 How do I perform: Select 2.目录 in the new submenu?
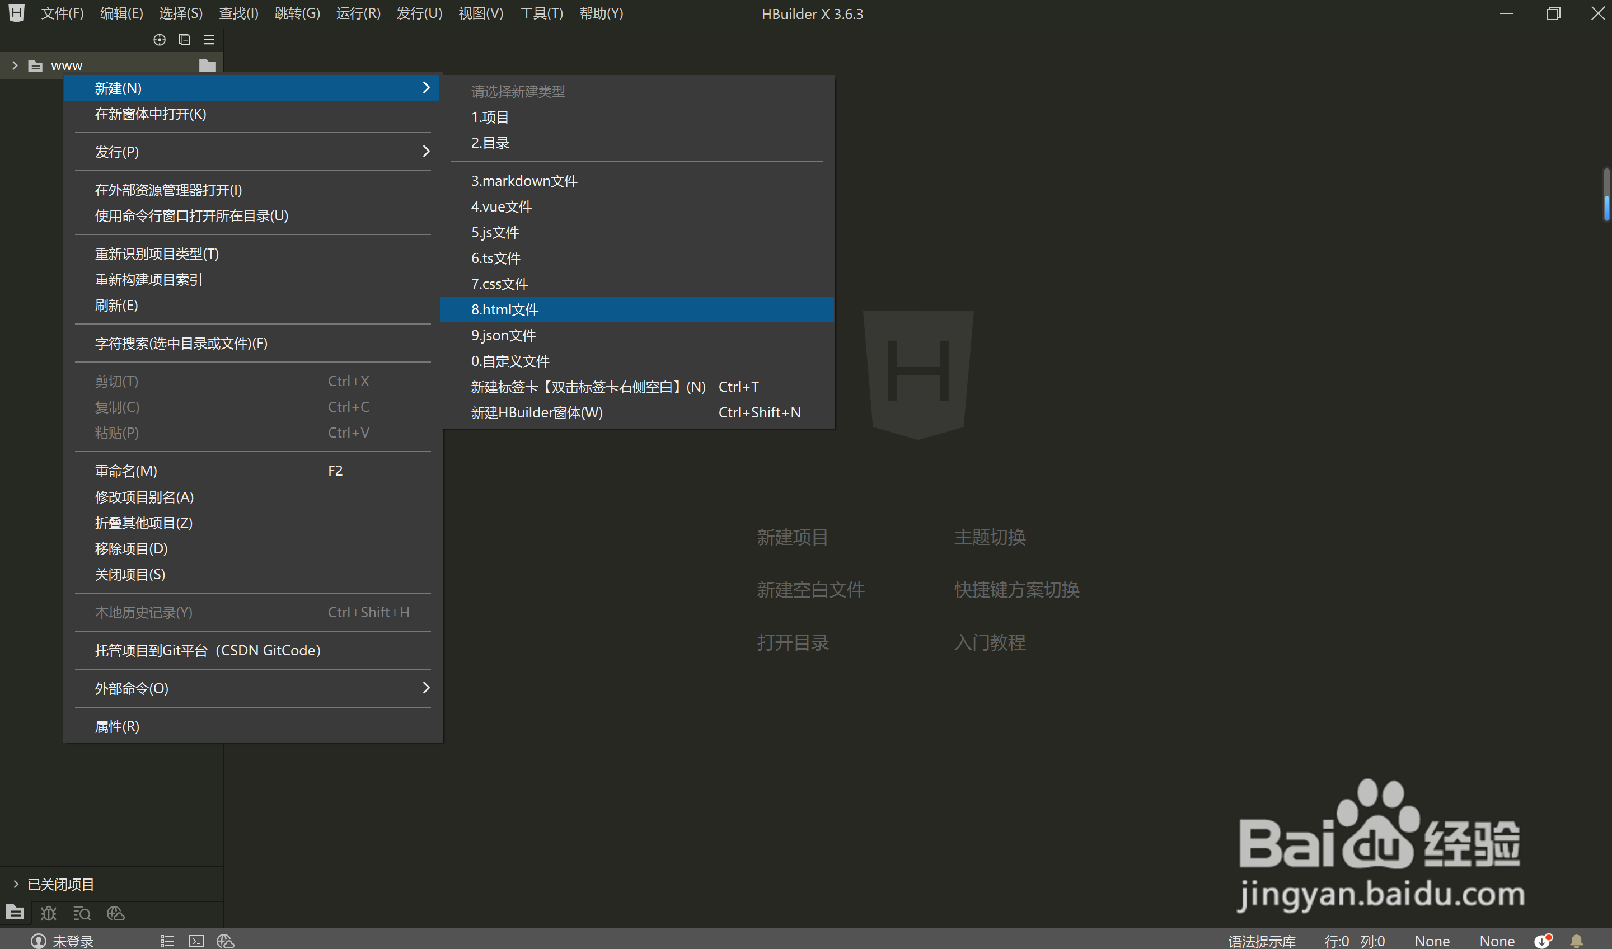(636, 143)
